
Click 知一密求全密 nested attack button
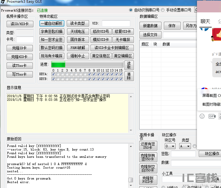pos(52,40)
